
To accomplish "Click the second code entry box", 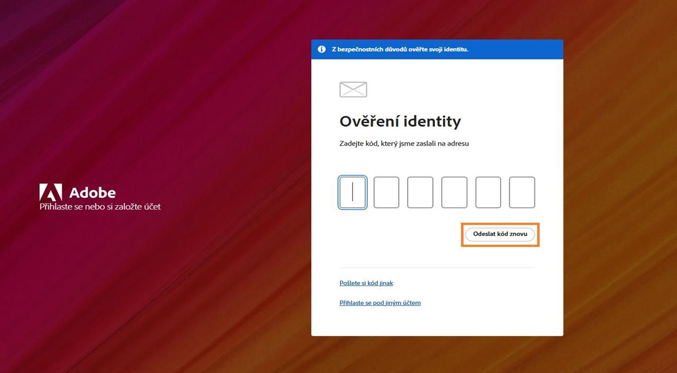I will [x=386, y=192].
